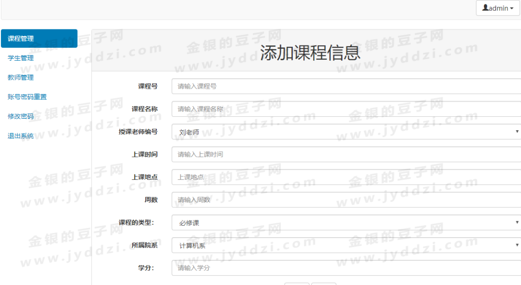The image size is (521, 285).
Task: Expand the 所属院系 dropdown showing 计算机系
Action: (x=346, y=245)
